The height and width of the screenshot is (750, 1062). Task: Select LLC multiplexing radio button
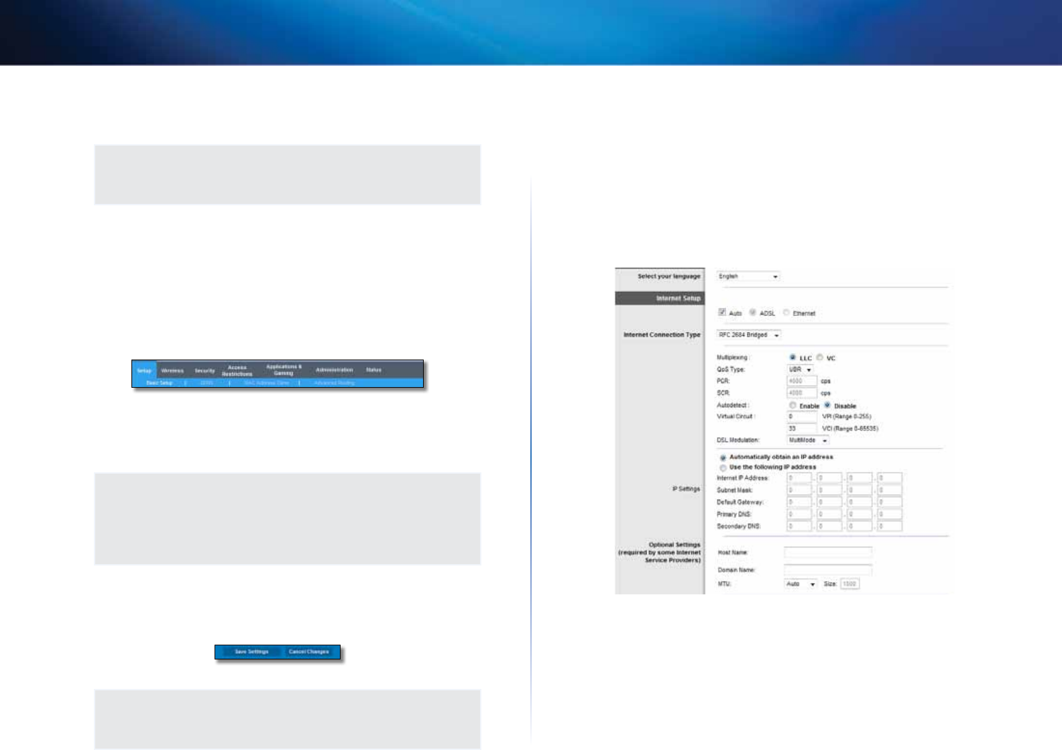coord(792,358)
